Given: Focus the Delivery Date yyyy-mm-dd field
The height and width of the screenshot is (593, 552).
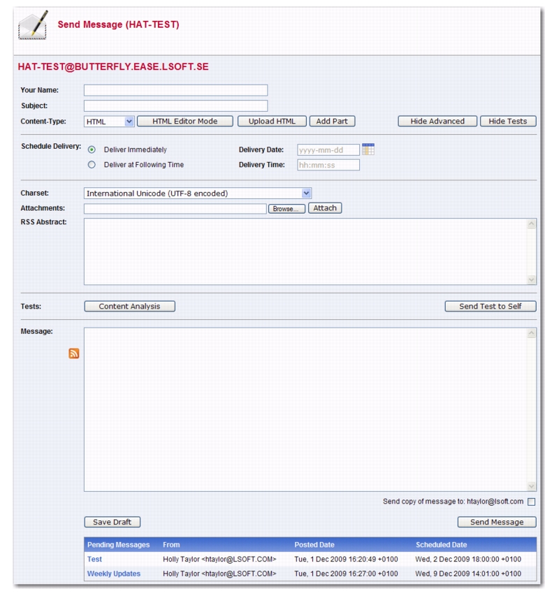Looking at the screenshot, I should coord(328,149).
